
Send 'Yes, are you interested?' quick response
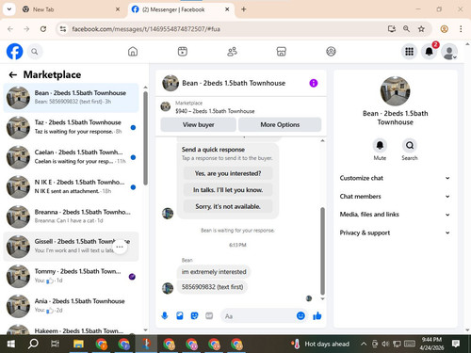click(x=228, y=173)
